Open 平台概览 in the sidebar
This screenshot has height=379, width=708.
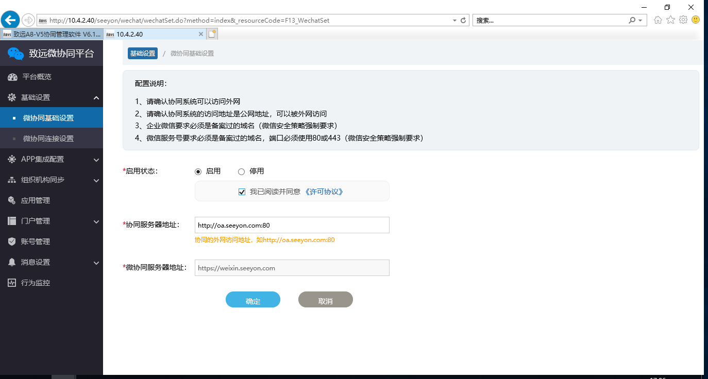click(52, 77)
